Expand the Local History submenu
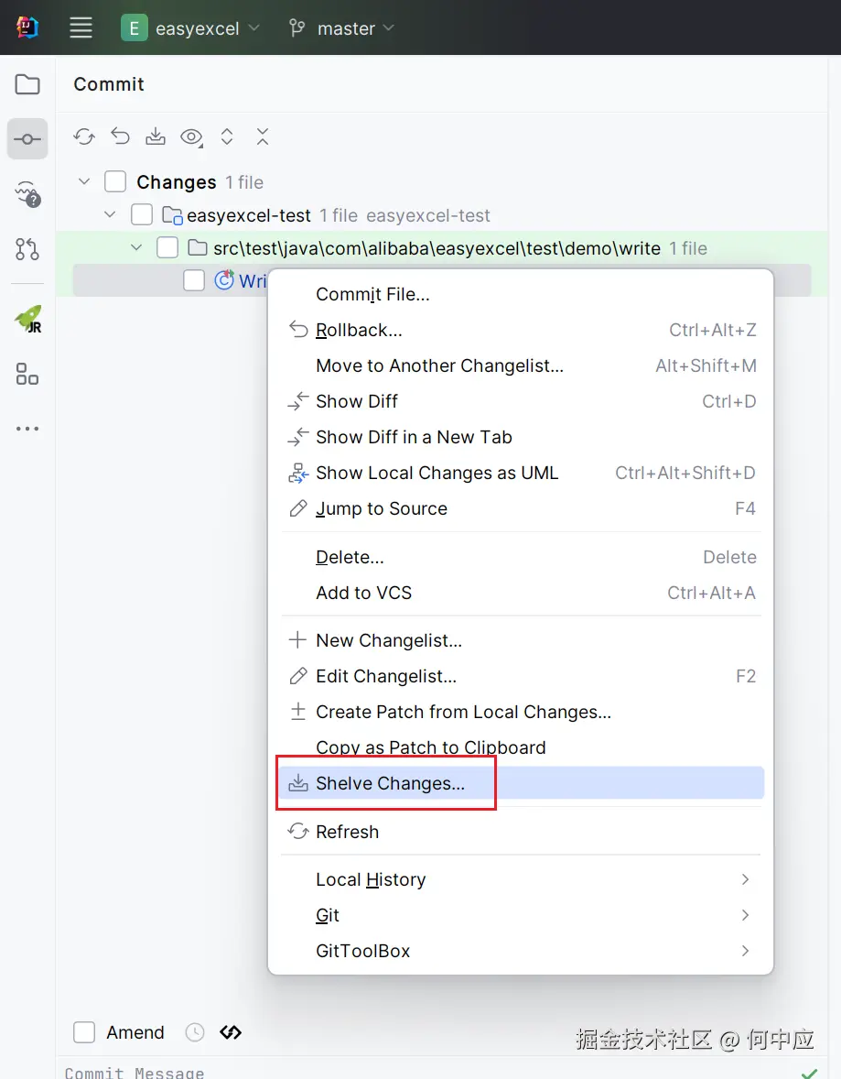 tap(522, 879)
